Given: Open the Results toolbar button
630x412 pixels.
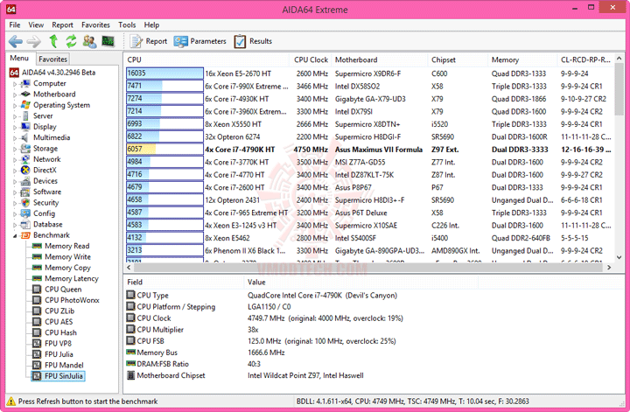Looking at the screenshot, I should click(253, 41).
